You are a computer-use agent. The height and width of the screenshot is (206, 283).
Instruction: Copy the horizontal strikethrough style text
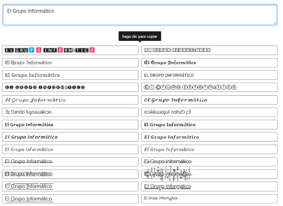coord(70,162)
